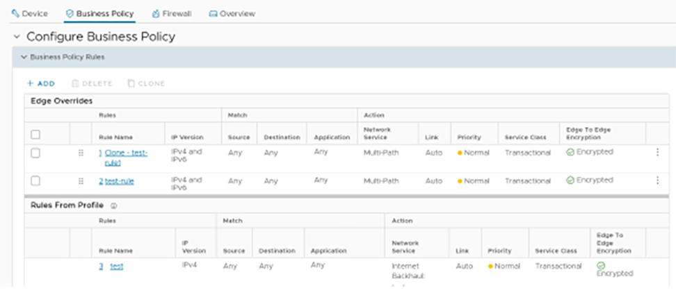Click info icon beside Rules From Profile
This screenshot has width=676, height=295.
coord(114,205)
